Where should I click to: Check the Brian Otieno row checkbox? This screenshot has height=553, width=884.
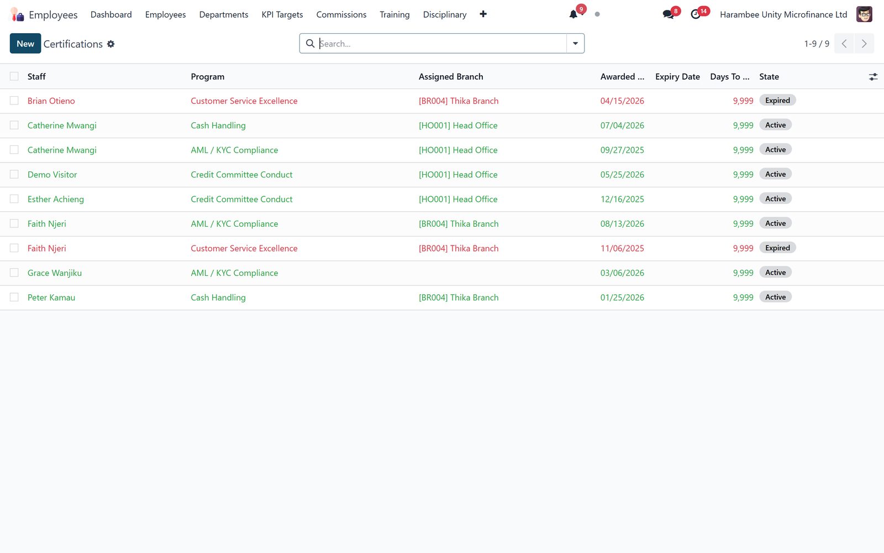(14, 101)
